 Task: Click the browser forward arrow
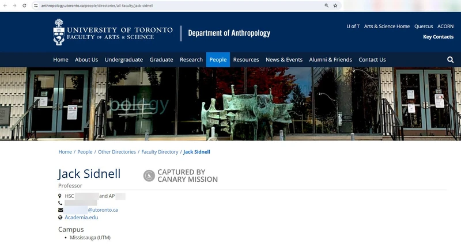(14, 6)
